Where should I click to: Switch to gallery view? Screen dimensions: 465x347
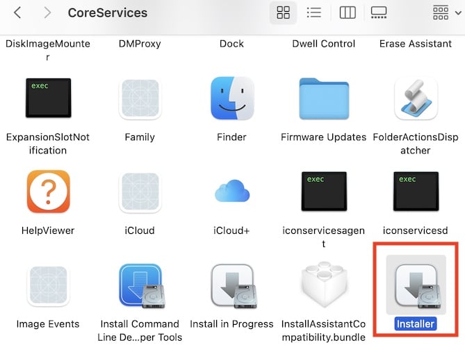point(379,12)
